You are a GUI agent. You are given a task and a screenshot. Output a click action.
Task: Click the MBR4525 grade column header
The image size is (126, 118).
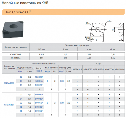(77, 69)
